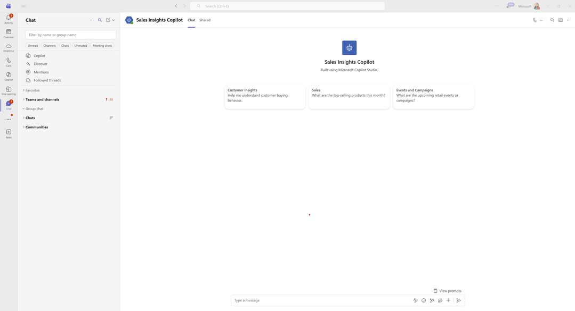Open the message formatting options icon
Screen dimensions: 575x311
tap(416, 300)
